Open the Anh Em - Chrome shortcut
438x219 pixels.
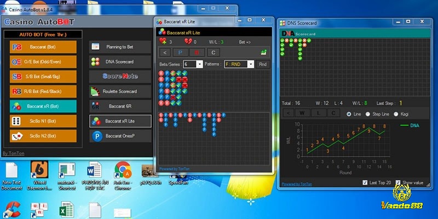coord(122,176)
